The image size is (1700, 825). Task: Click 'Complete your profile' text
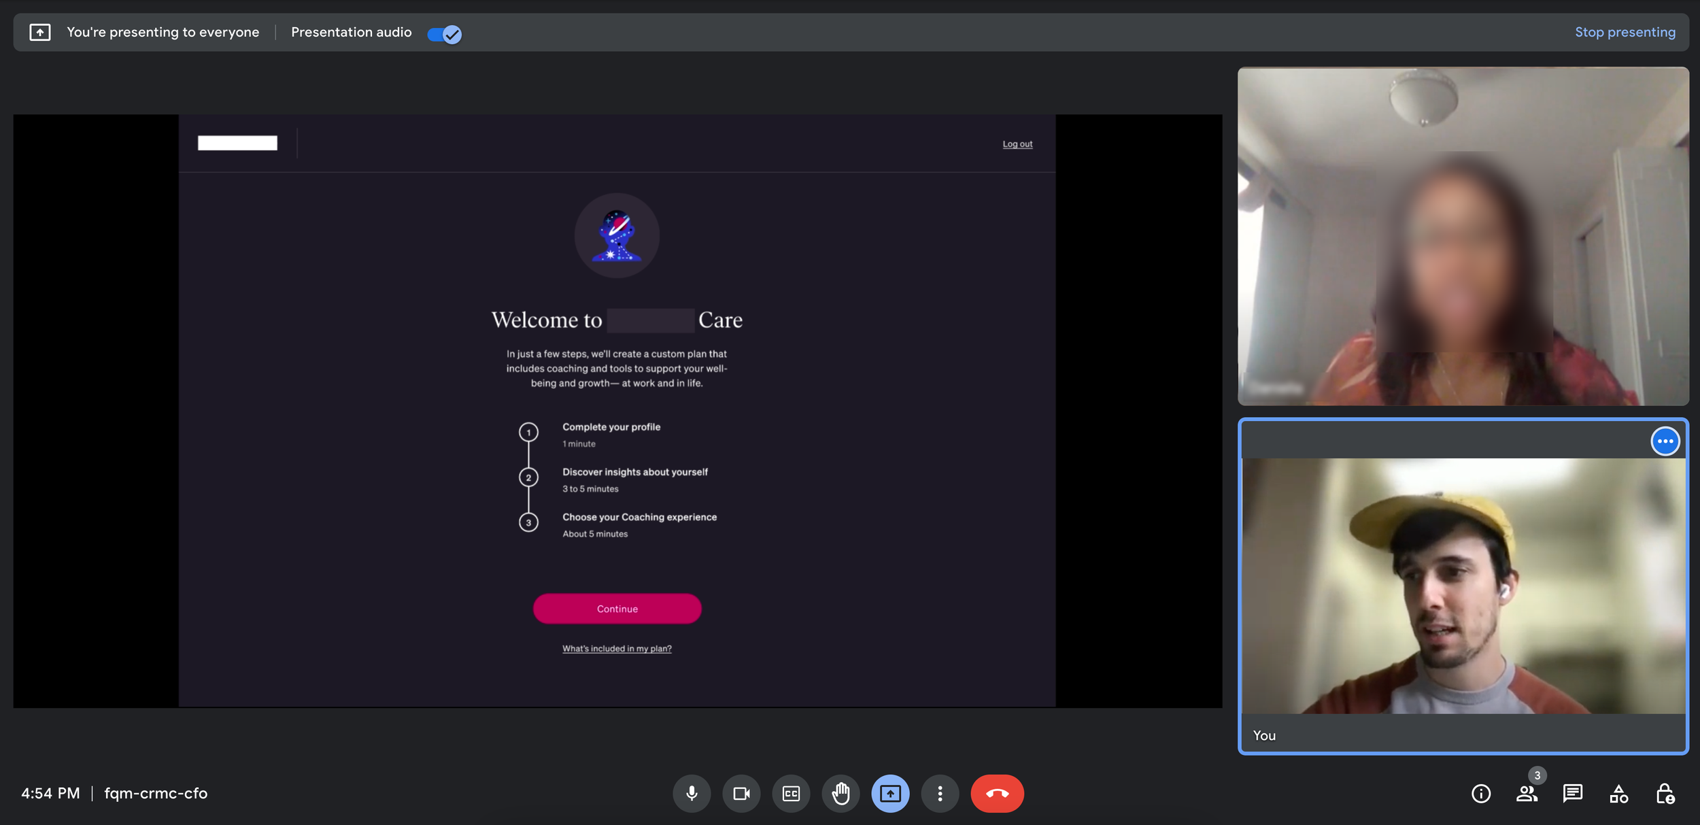(611, 427)
